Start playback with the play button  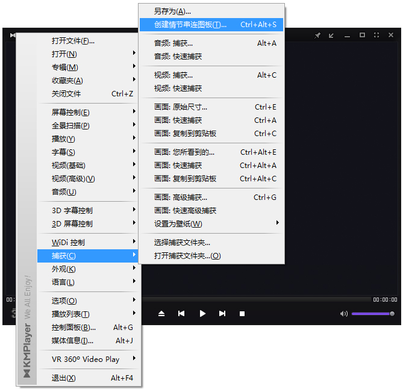[202, 314]
